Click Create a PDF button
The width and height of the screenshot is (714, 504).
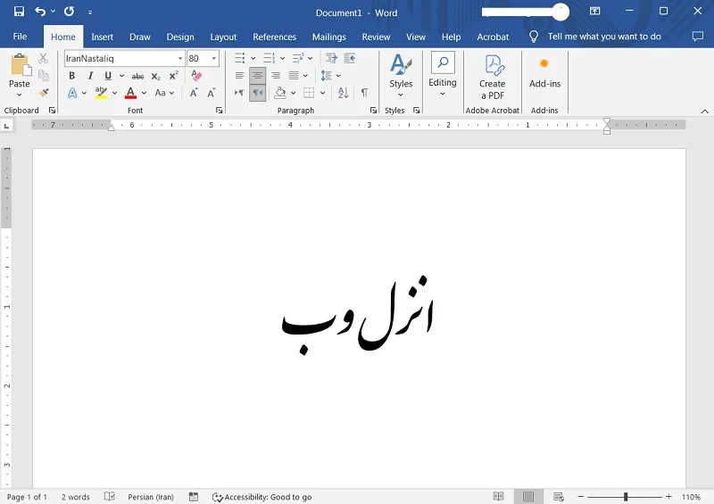493,77
